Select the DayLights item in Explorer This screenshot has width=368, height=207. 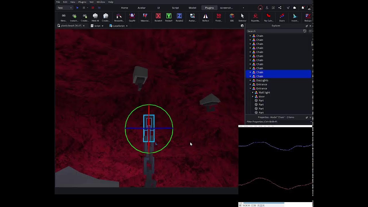click(x=262, y=80)
